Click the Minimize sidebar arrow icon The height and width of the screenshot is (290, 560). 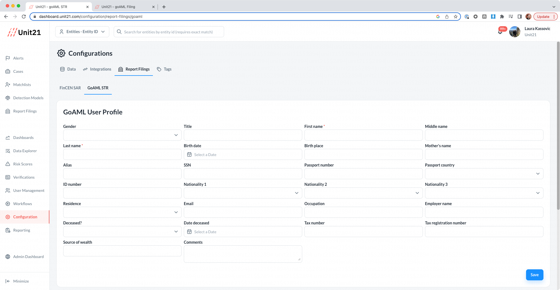point(8,281)
